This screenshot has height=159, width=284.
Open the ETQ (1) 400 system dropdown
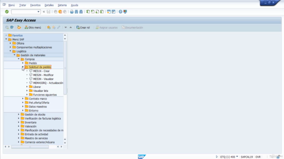[x=237, y=157]
